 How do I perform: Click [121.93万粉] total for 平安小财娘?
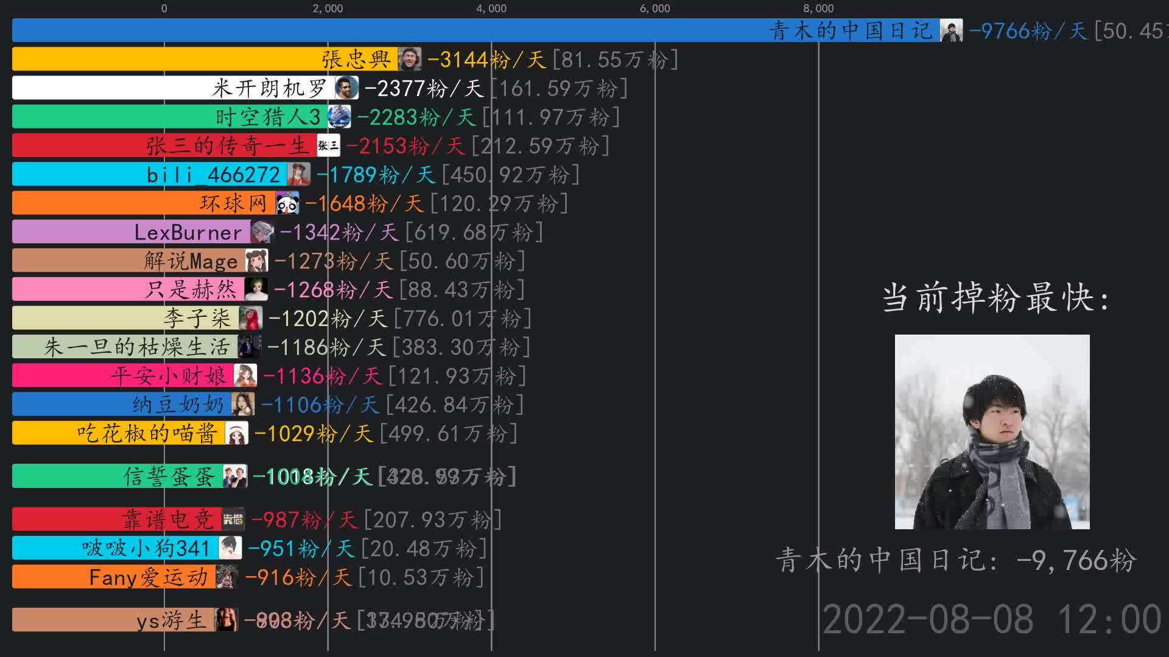pos(457,376)
